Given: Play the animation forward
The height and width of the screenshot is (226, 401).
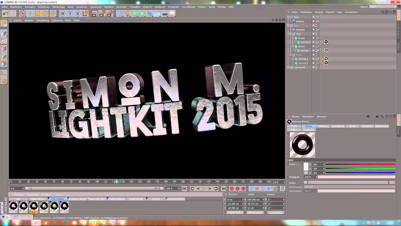Looking at the screenshot, I should 204,189.
